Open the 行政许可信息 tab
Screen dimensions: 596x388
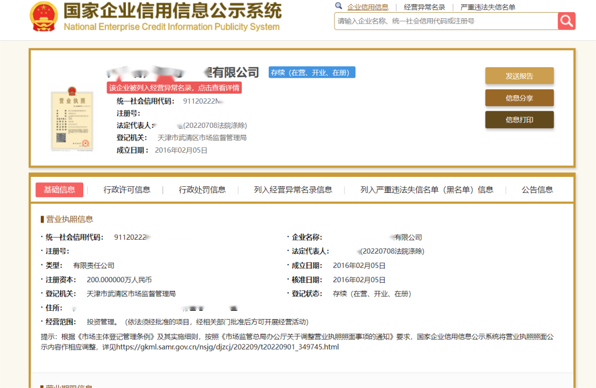click(127, 190)
